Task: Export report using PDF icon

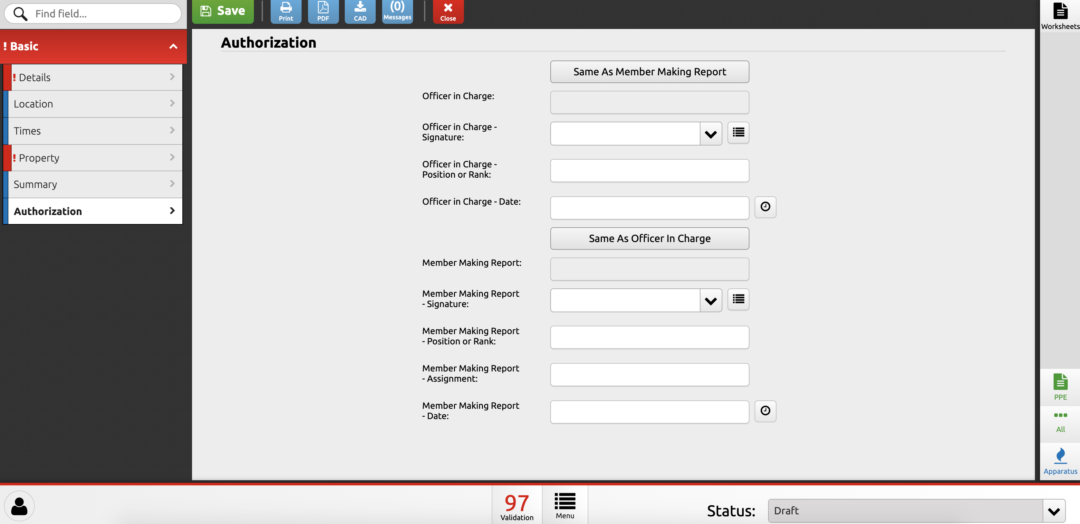Action: (323, 11)
